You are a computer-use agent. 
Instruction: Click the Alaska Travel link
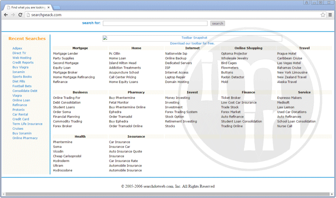click(x=287, y=81)
